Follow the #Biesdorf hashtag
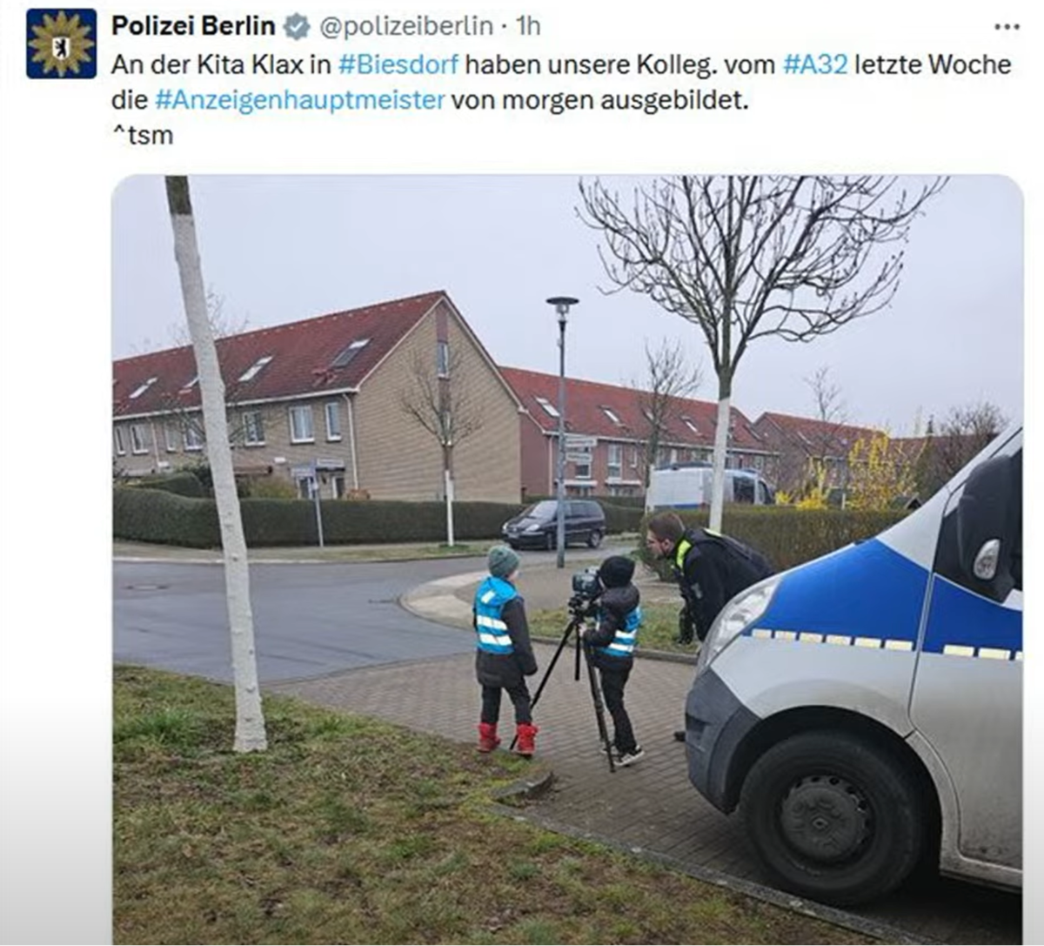The height and width of the screenshot is (946, 1044). tap(398, 64)
